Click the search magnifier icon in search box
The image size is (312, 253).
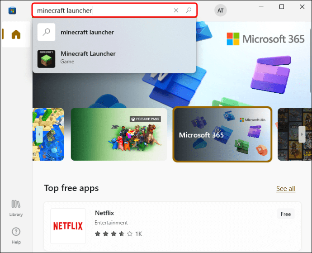(x=189, y=10)
